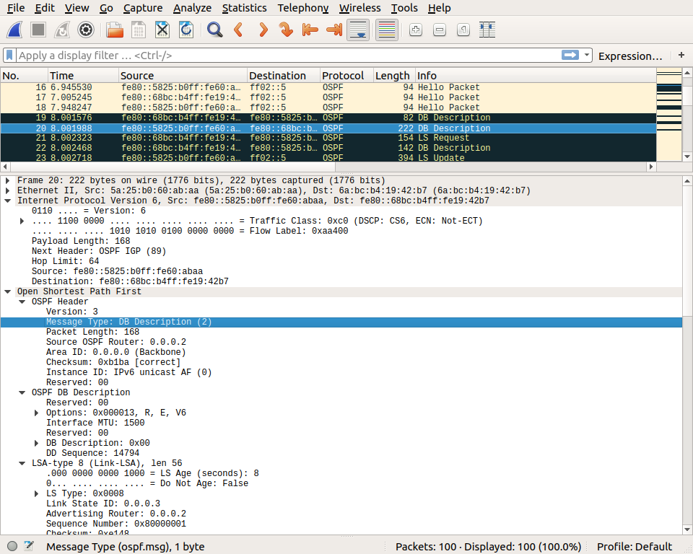The height and width of the screenshot is (554, 693).
Task: Stop the running capture
Action: (x=38, y=30)
